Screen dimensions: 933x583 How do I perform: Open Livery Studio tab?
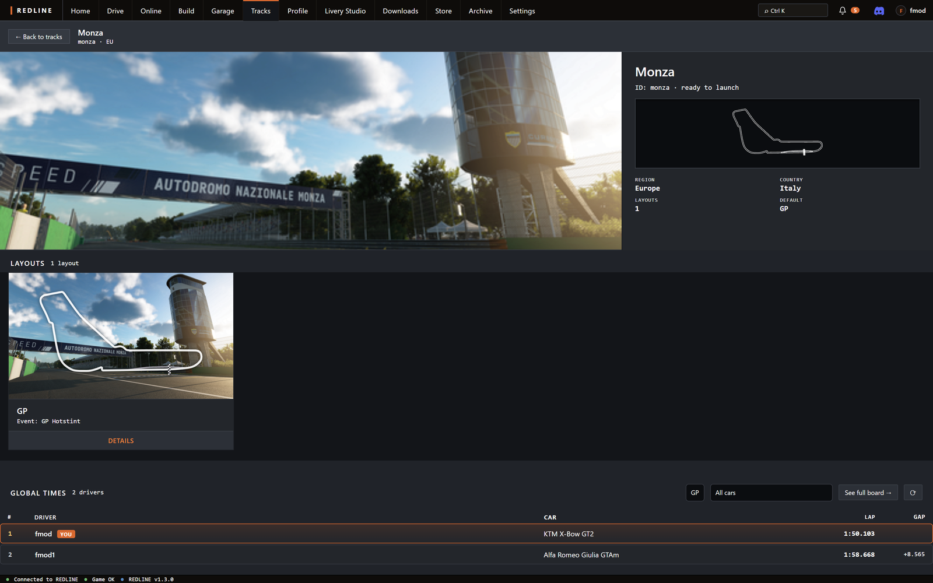pos(345,10)
